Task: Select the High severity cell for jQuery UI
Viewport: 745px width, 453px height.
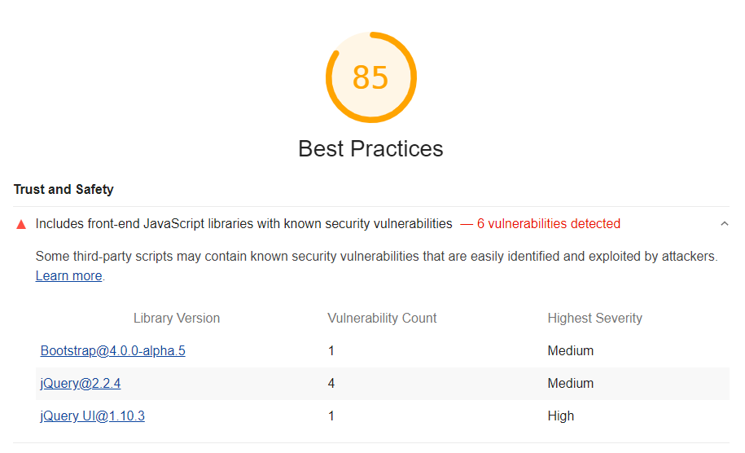Action: point(561,416)
